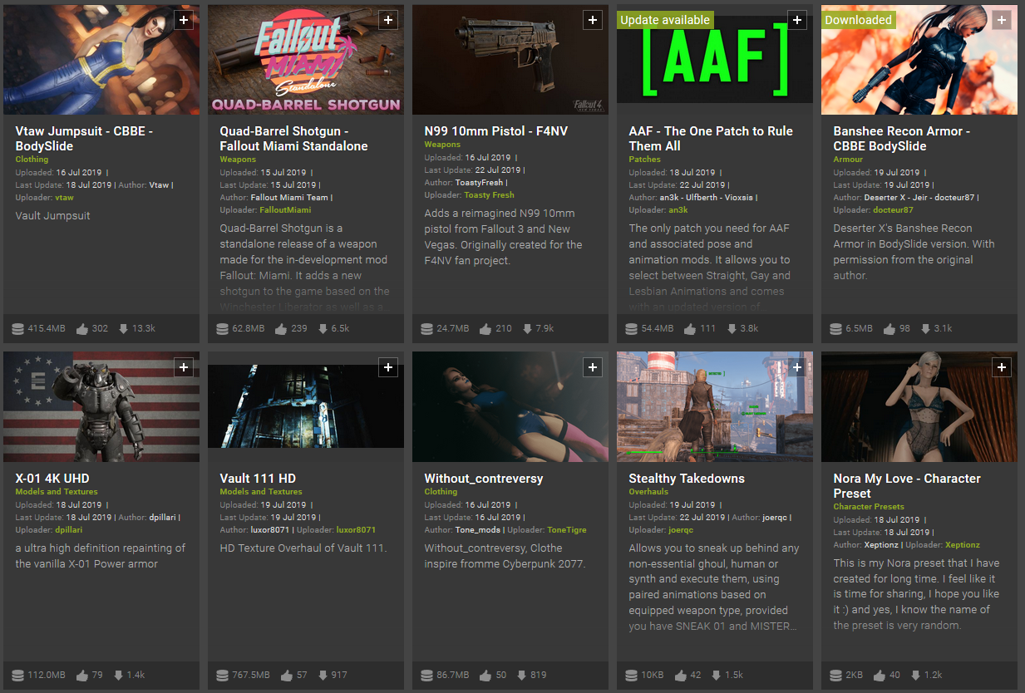1025x693 pixels.
Task: Open X-01 4K UHD mod title
Action: coord(52,479)
